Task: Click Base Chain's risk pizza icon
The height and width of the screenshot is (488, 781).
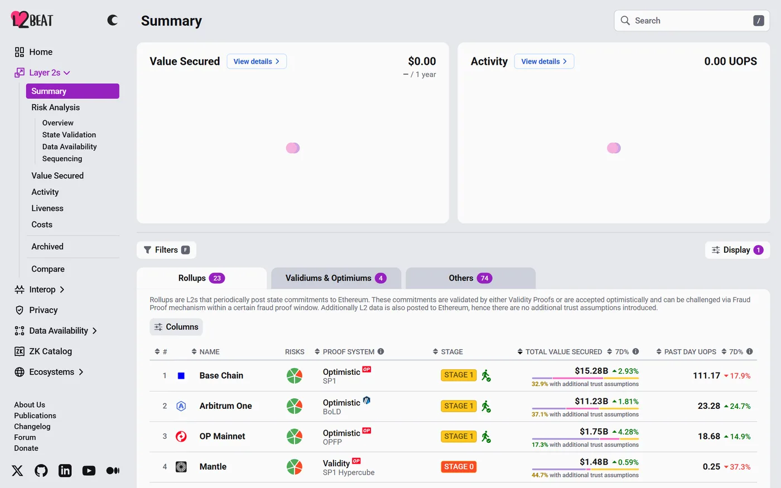Action: pos(295,376)
